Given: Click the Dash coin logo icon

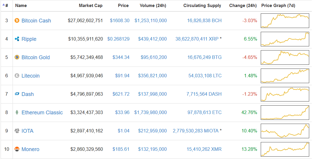Looking at the screenshot, I should tap(17, 94).
